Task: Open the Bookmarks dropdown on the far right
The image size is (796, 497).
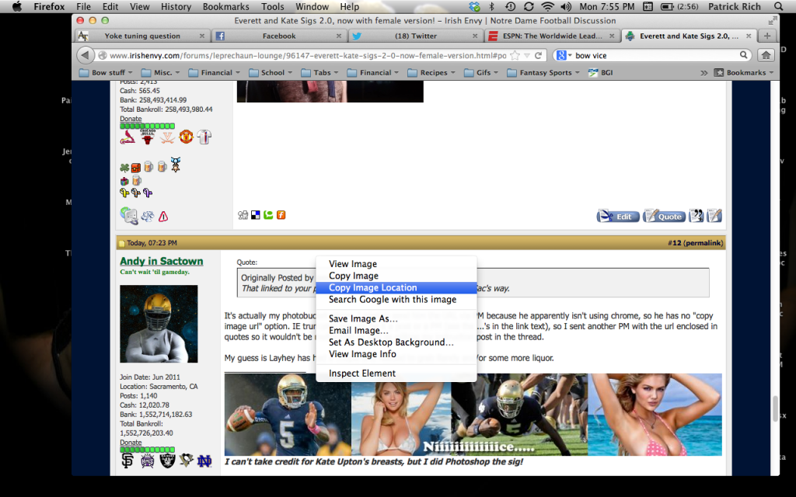Action: (742, 72)
